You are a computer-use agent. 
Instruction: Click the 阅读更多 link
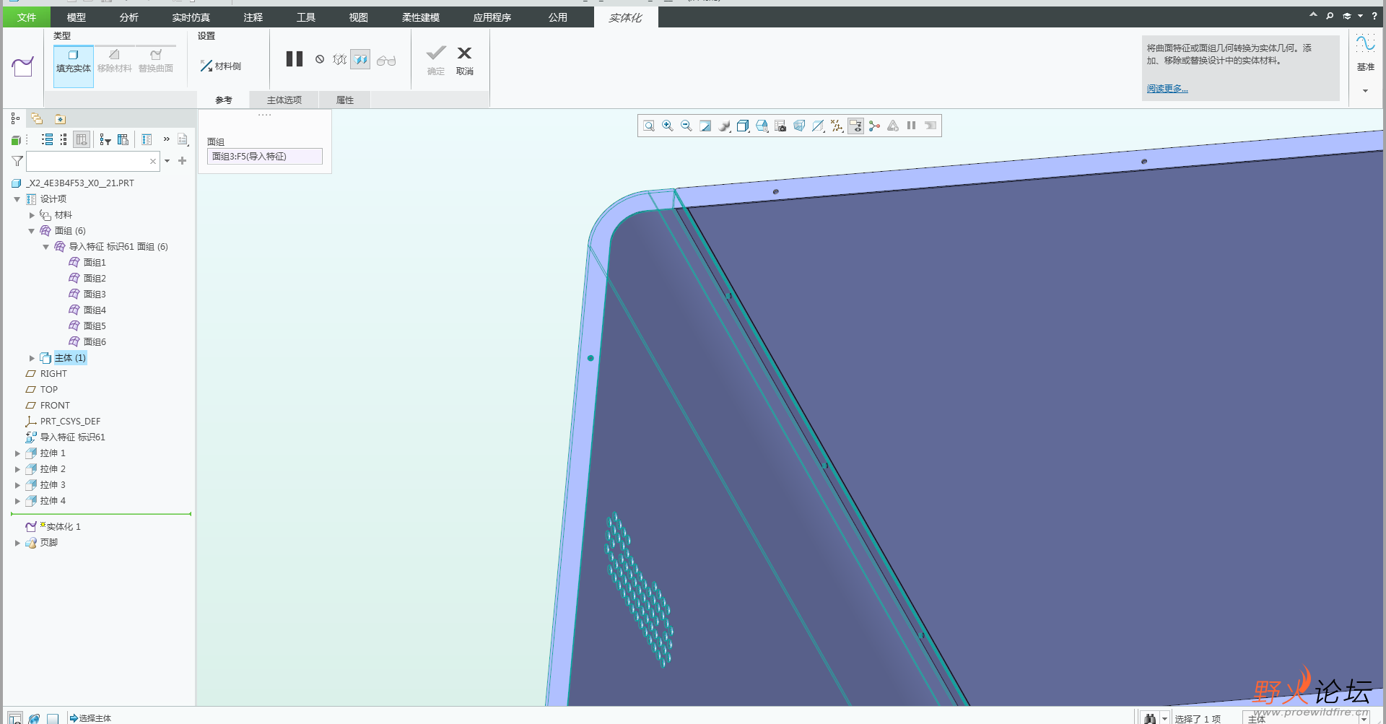(1167, 89)
